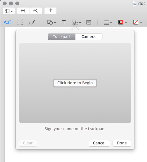Click the Zoom Out magnifier
Image resolution: width=147 pixels, height=162 pixels.
24,11
